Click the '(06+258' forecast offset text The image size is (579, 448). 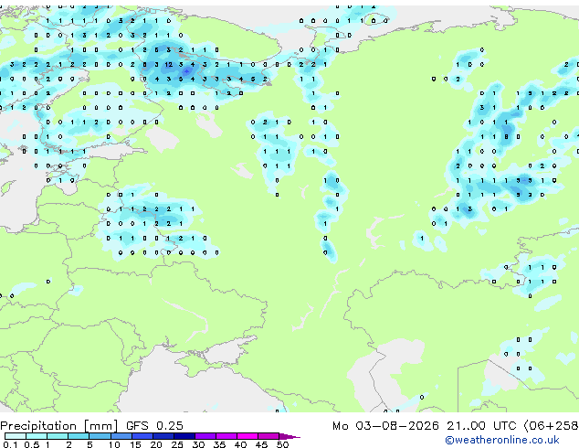[551, 426]
